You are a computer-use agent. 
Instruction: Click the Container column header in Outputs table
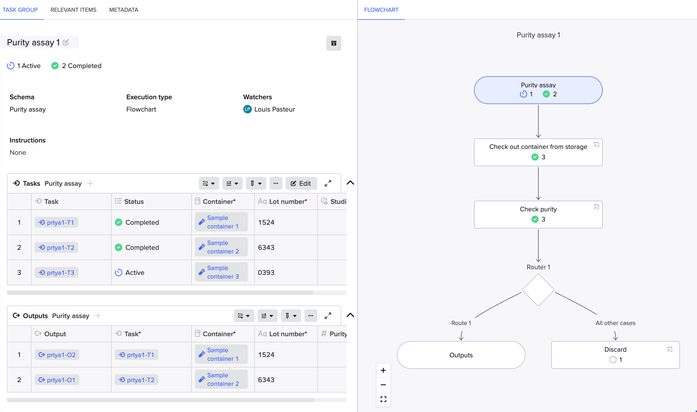pyautogui.click(x=223, y=334)
